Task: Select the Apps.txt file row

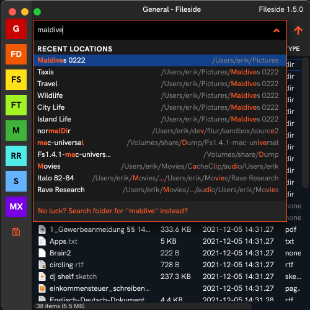Action: [x=169, y=241]
